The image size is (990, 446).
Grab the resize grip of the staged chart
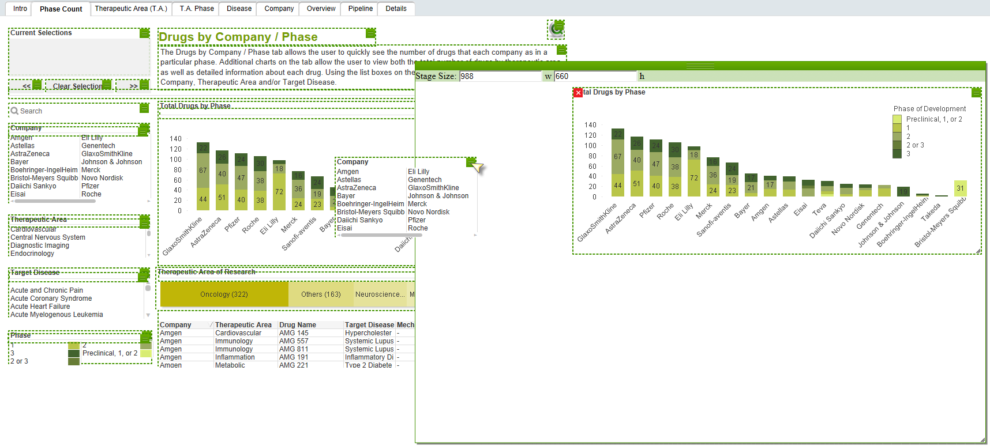click(978, 251)
